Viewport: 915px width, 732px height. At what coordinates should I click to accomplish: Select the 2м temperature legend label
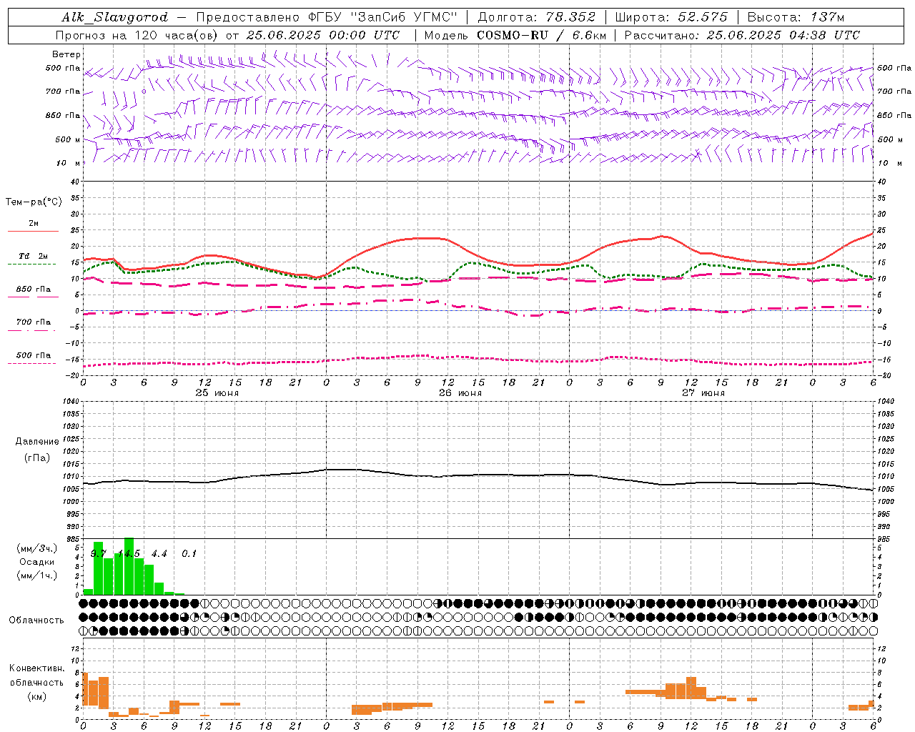[x=34, y=224]
